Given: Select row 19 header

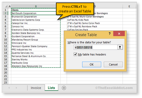Looking at the screenshot, I should tap(5, 69).
